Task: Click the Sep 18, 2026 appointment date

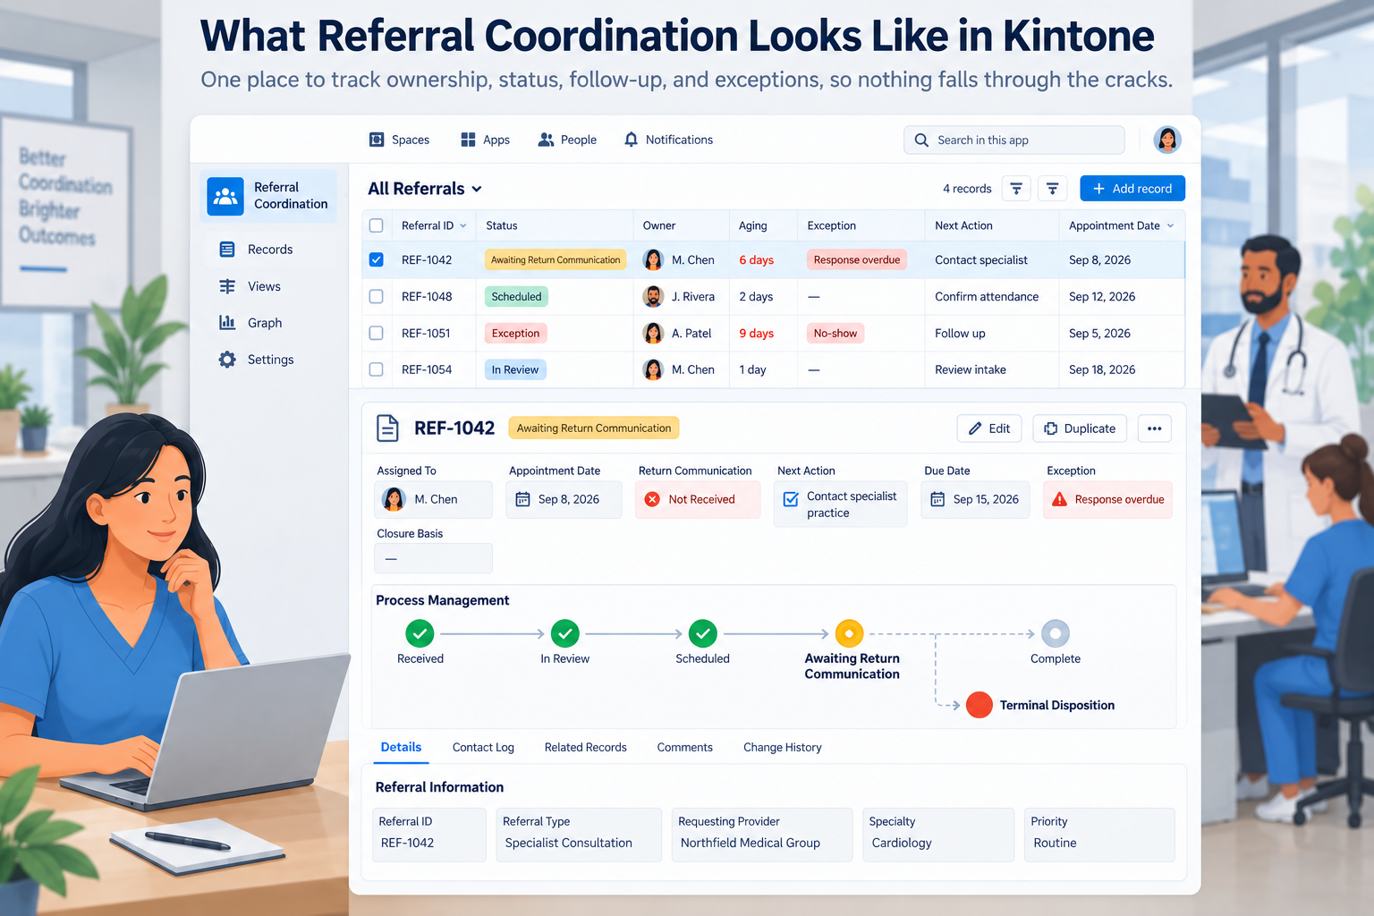Action: [1102, 369]
